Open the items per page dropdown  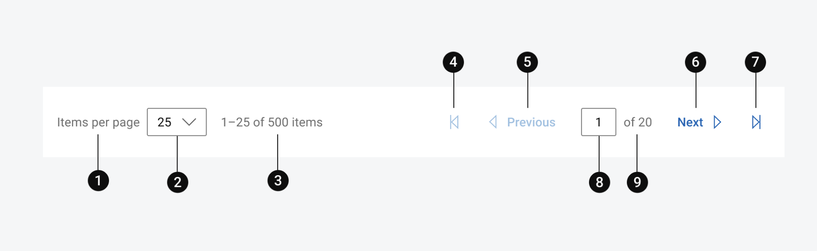point(177,122)
